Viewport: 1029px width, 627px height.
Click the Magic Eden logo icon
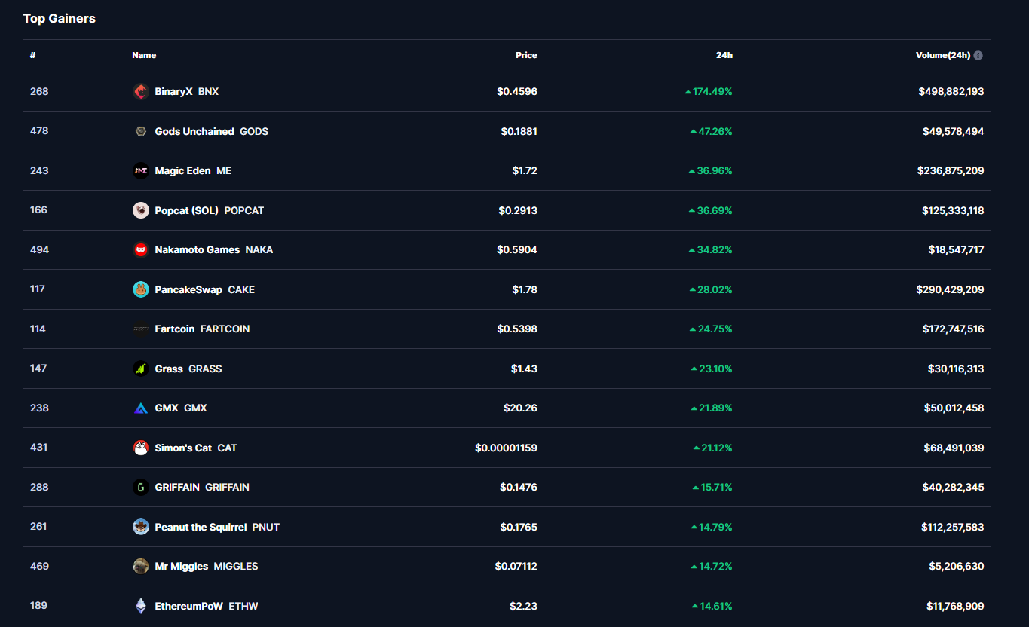point(141,171)
